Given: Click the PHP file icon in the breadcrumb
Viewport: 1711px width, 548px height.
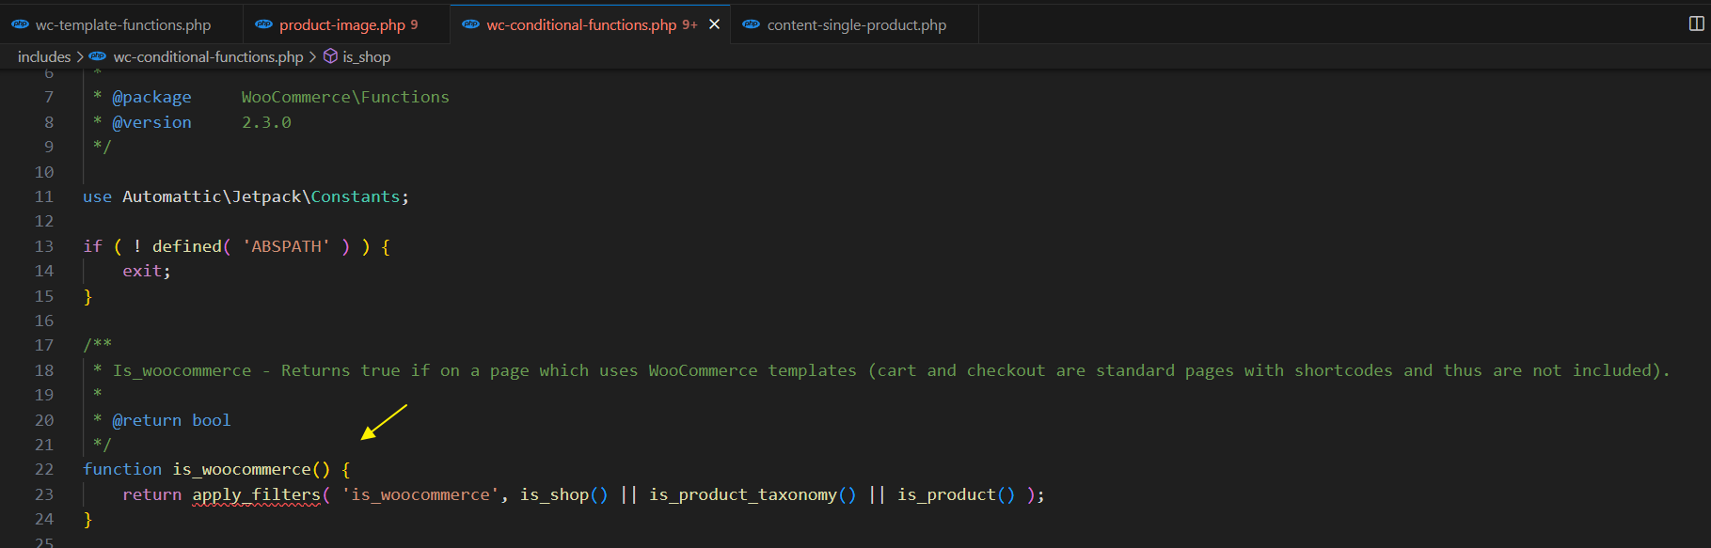Looking at the screenshot, I should point(98,56).
